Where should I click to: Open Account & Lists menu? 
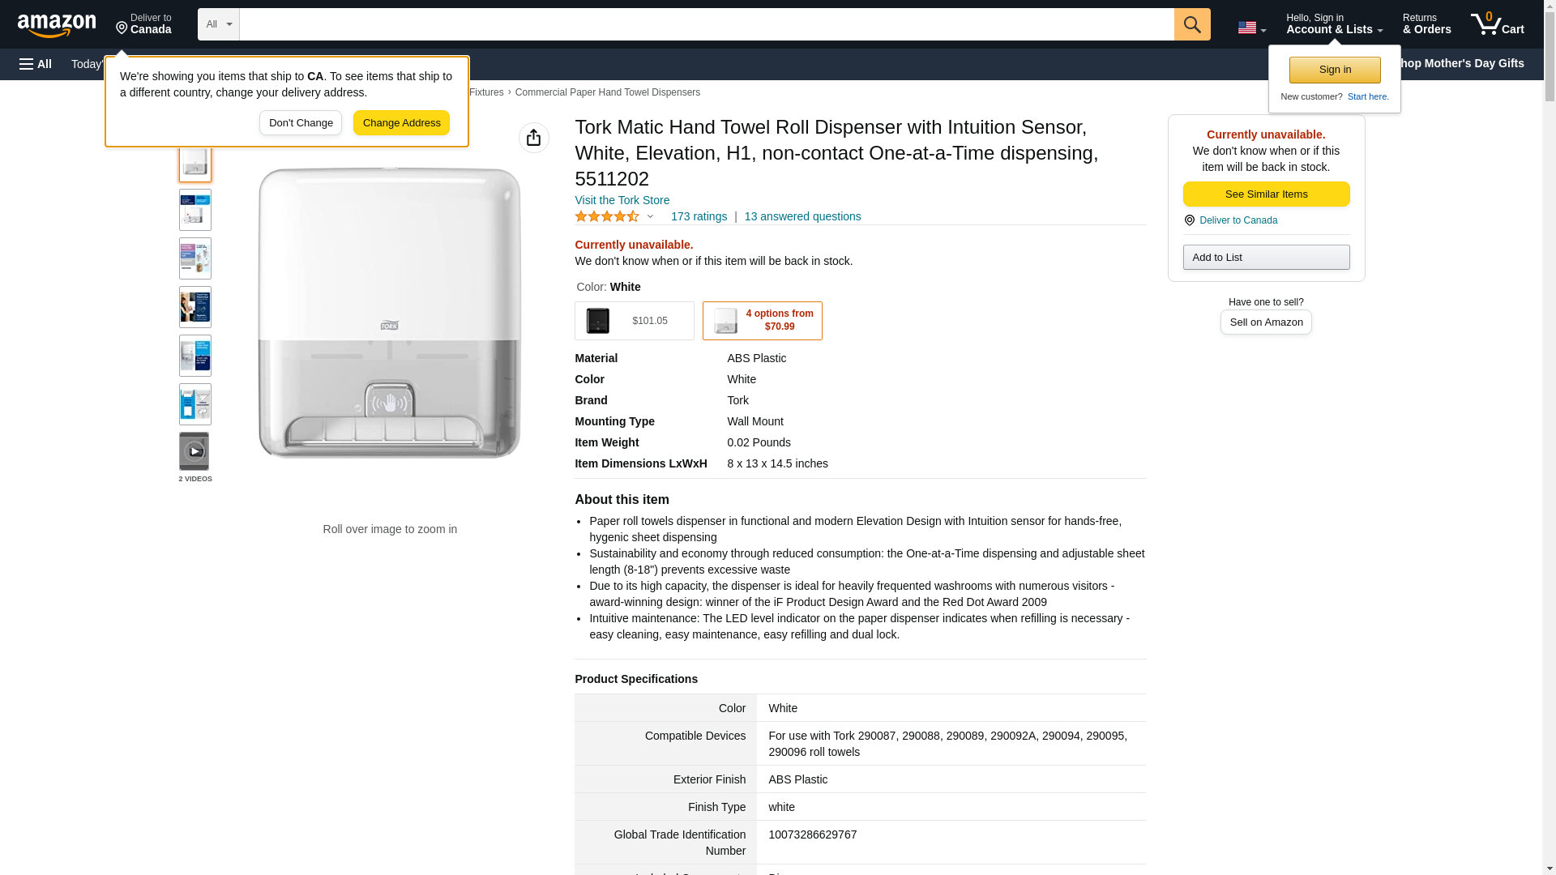tap(1334, 24)
